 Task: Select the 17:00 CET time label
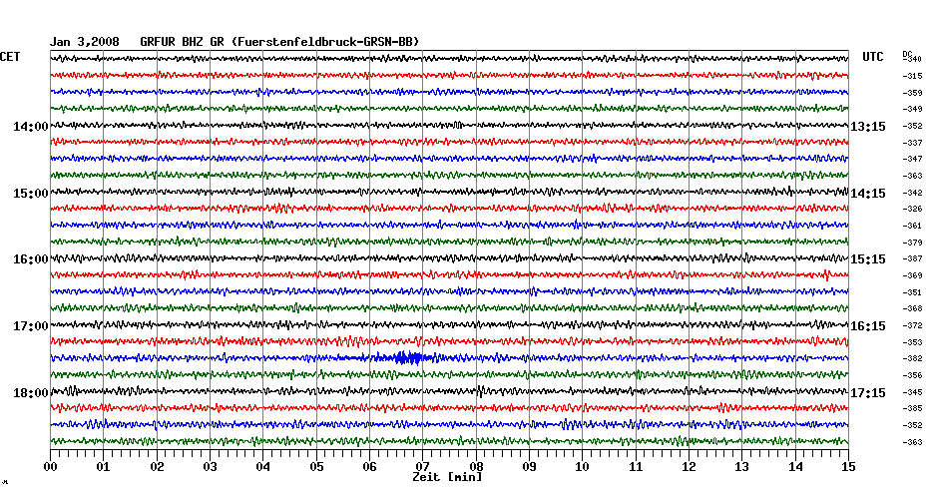pyautogui.click(x=31, y=326)
